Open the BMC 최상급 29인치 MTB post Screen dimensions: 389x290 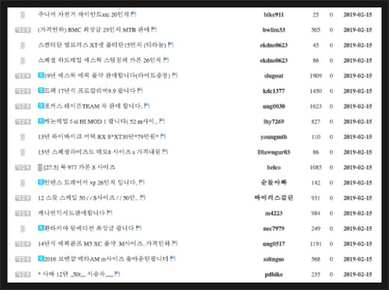[x=94, y=30]
